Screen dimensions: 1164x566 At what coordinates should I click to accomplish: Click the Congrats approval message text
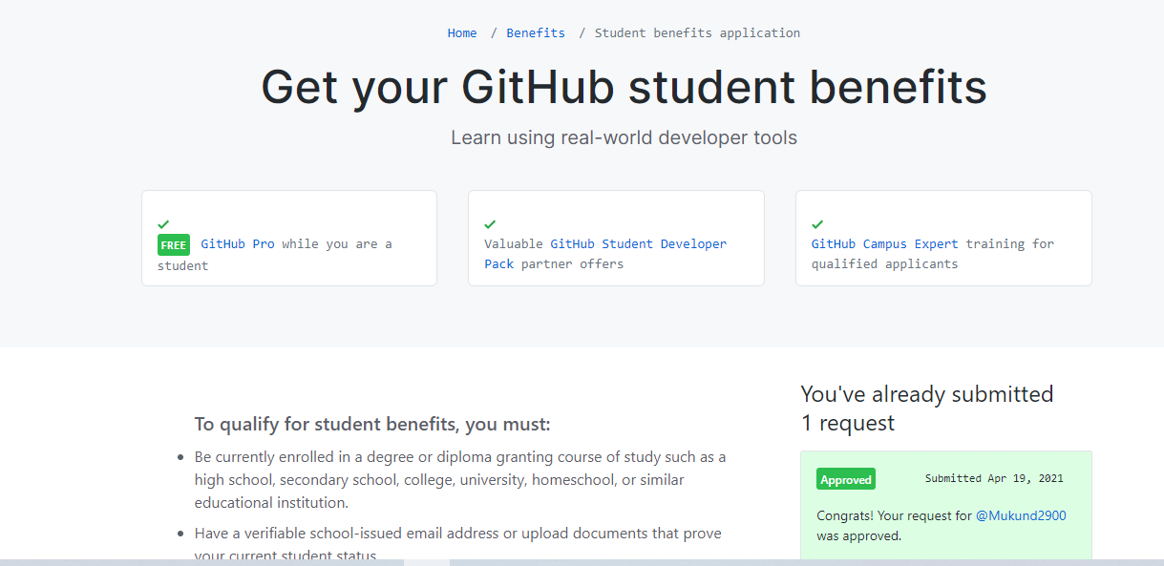[894, 516]
